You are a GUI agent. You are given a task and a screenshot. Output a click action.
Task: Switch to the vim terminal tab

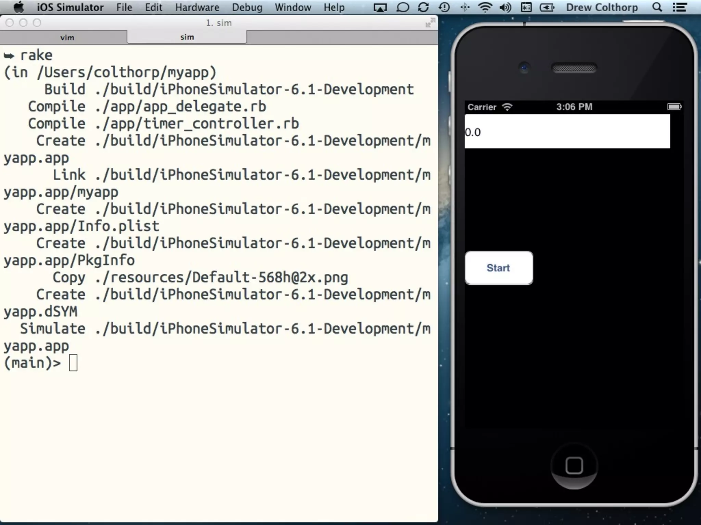67,38
